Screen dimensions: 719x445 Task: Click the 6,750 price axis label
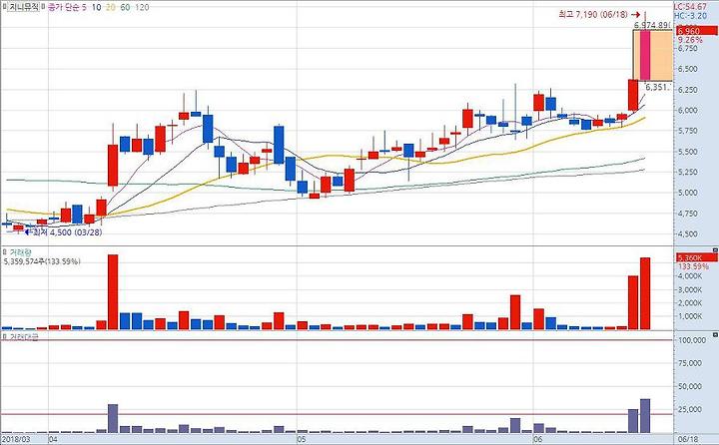click(x=688, y=49)
